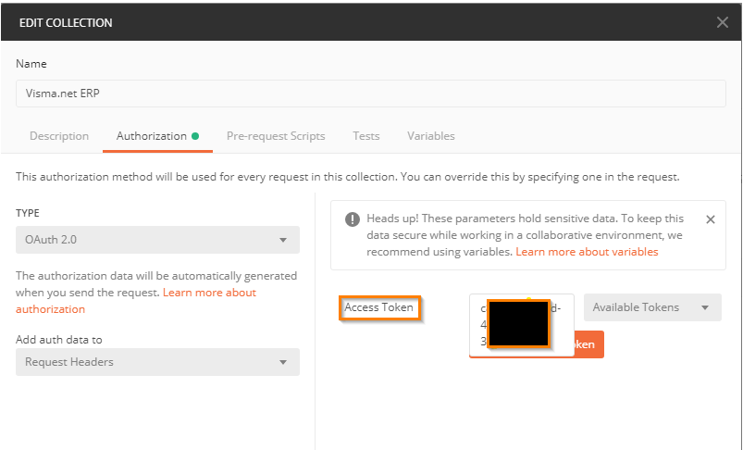743x450 pixels.
Task: Open Learn more about variables link
Action: (x=587, y=252)
